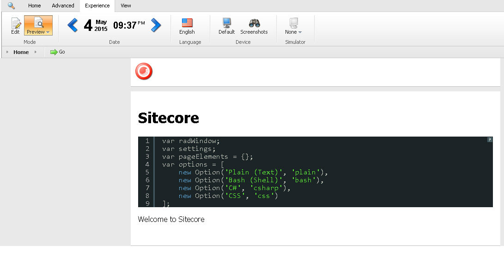Switch to the Advanced ribbon tab
Screen dimensions: 504x269
tap(63, 6)
